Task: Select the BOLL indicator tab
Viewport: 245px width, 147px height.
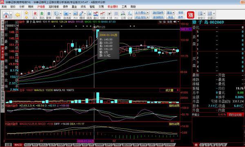Action: pyautogui.click(x=43, y=145)
